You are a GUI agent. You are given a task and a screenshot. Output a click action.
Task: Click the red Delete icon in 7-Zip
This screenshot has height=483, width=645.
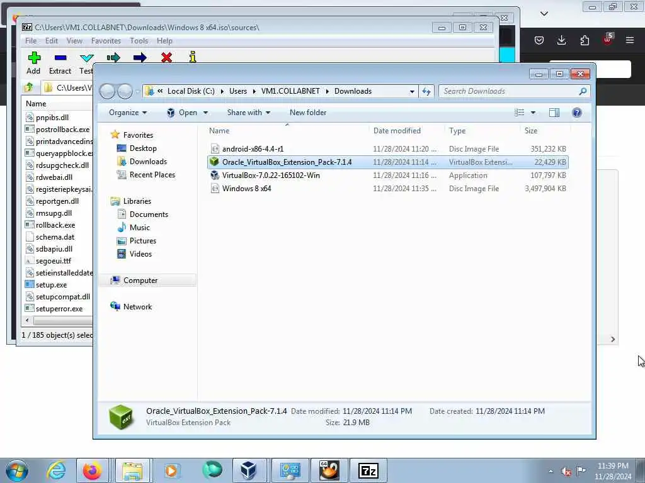coord(166,57)
